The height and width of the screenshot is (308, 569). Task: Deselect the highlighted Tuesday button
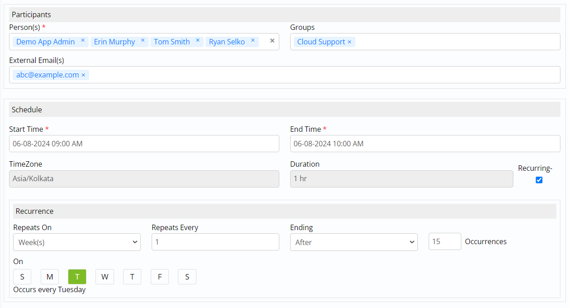coord(77,277)
